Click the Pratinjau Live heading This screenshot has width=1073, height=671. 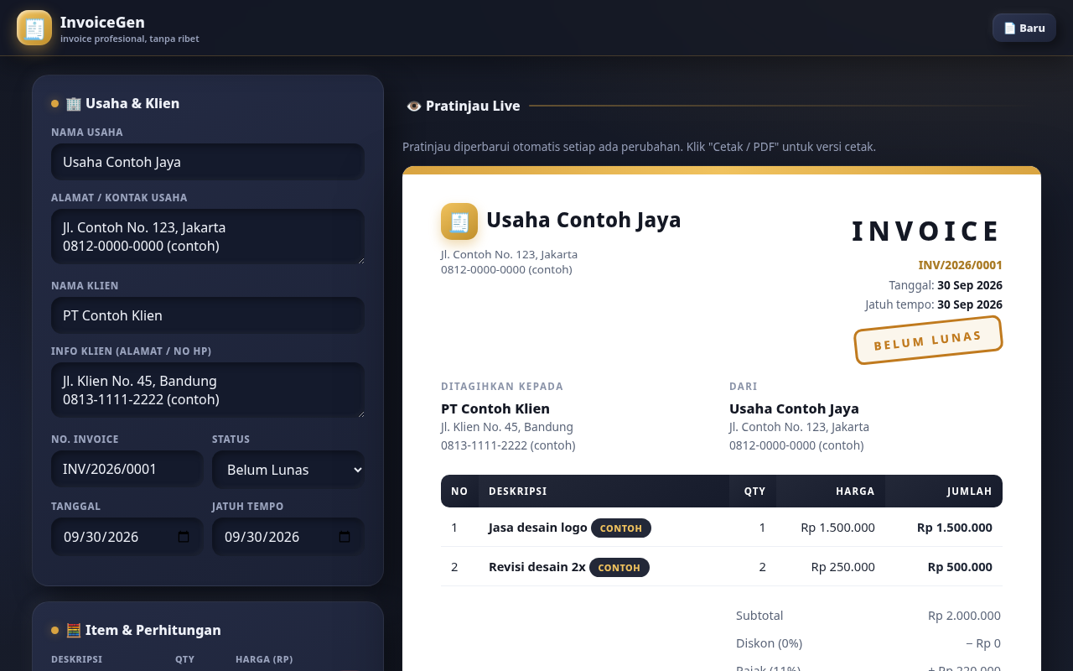pos(473,106)
